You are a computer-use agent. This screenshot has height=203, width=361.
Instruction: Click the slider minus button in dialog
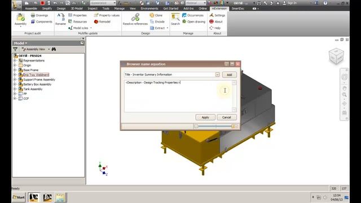click(196, 126)
